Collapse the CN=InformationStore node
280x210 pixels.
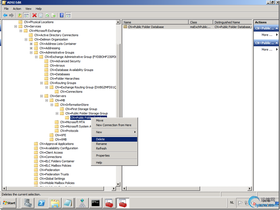(x=52, y=105)
